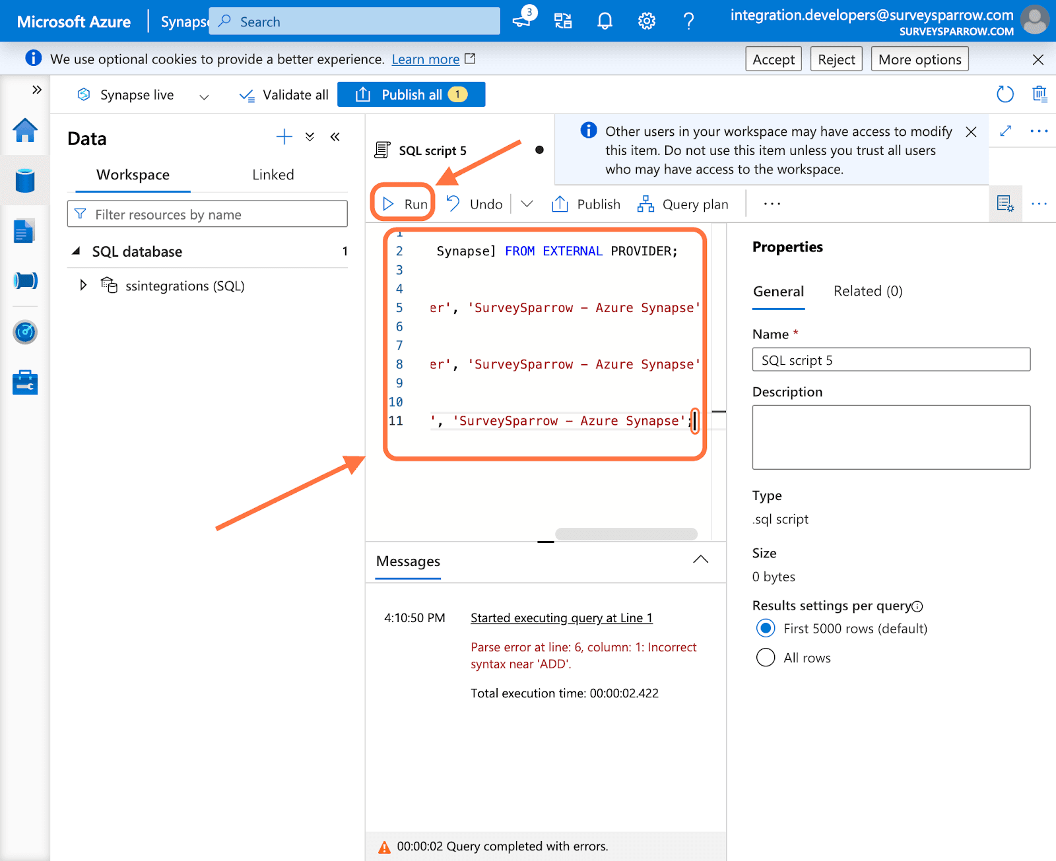Image resolution: width=1056 pixels, height=861 pixels.
Task: Expand the ssintegrations (SQL) database node
Action: point(83,286)
